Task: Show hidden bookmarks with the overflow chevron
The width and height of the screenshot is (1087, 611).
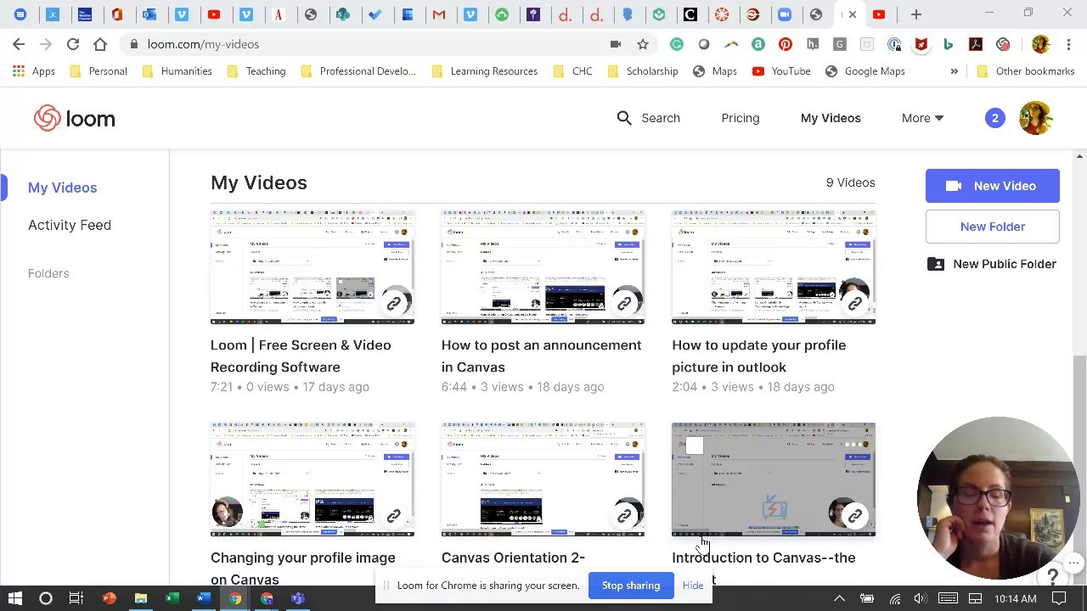Action: [x=954, y=71]
